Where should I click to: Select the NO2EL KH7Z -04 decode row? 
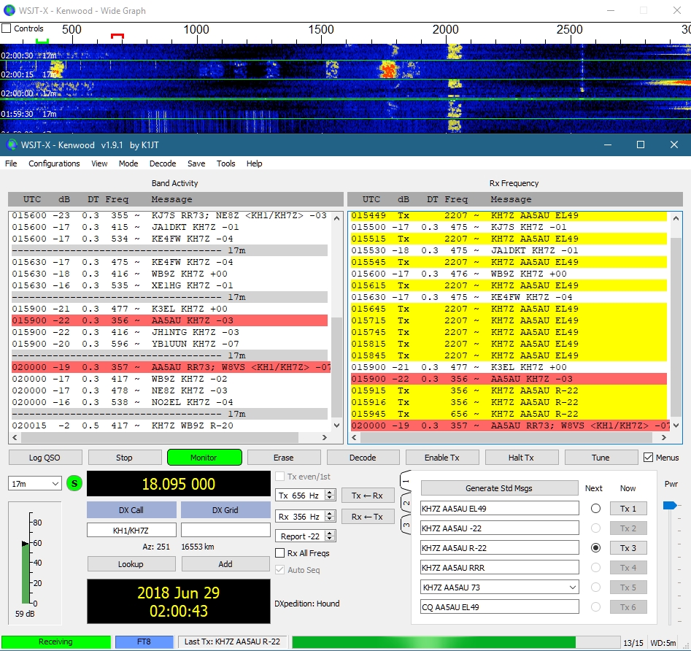(x=170, y=402)
